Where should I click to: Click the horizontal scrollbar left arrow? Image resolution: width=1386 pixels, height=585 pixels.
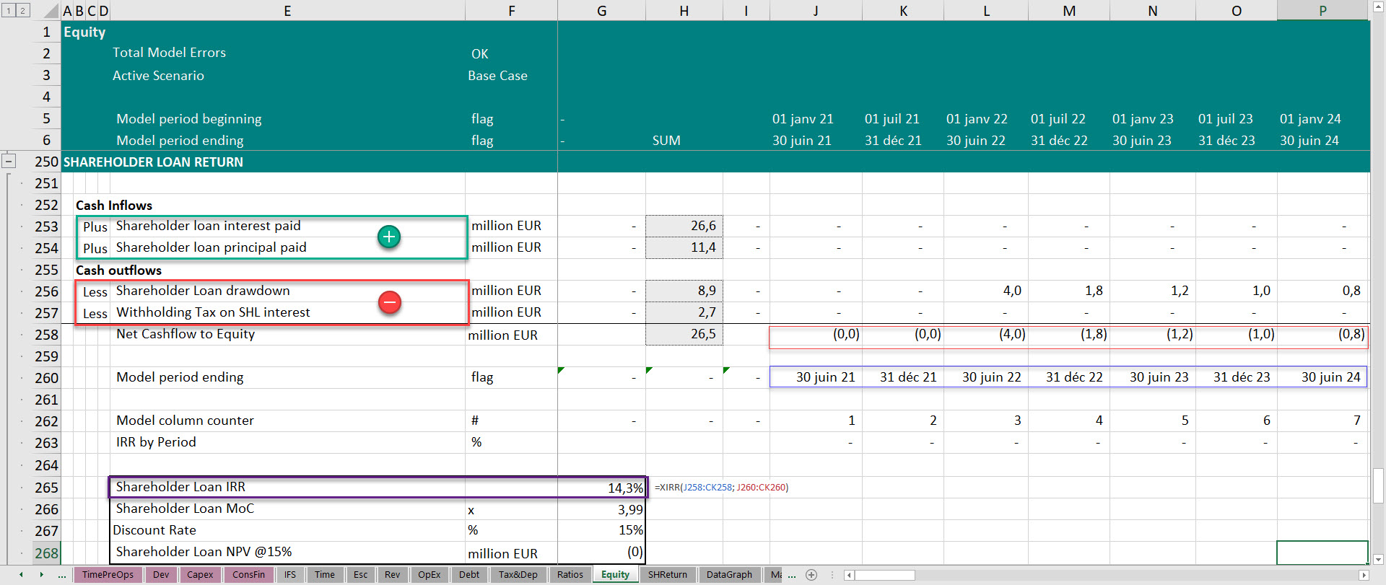(x=850, y=575)
